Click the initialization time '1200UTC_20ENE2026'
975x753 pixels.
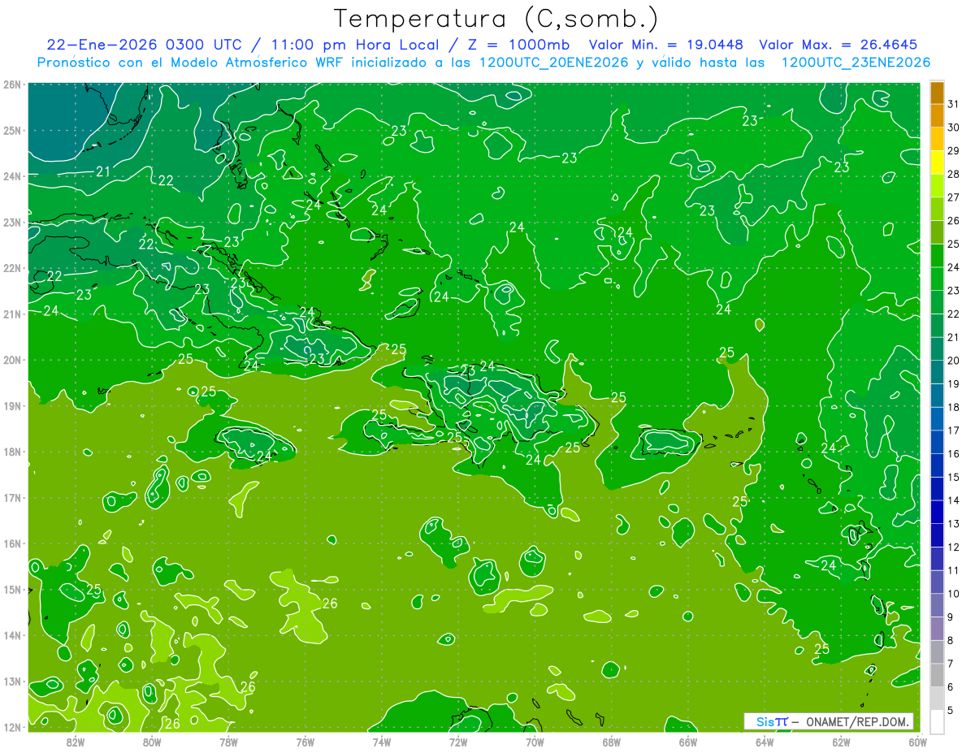pos(552,63)
